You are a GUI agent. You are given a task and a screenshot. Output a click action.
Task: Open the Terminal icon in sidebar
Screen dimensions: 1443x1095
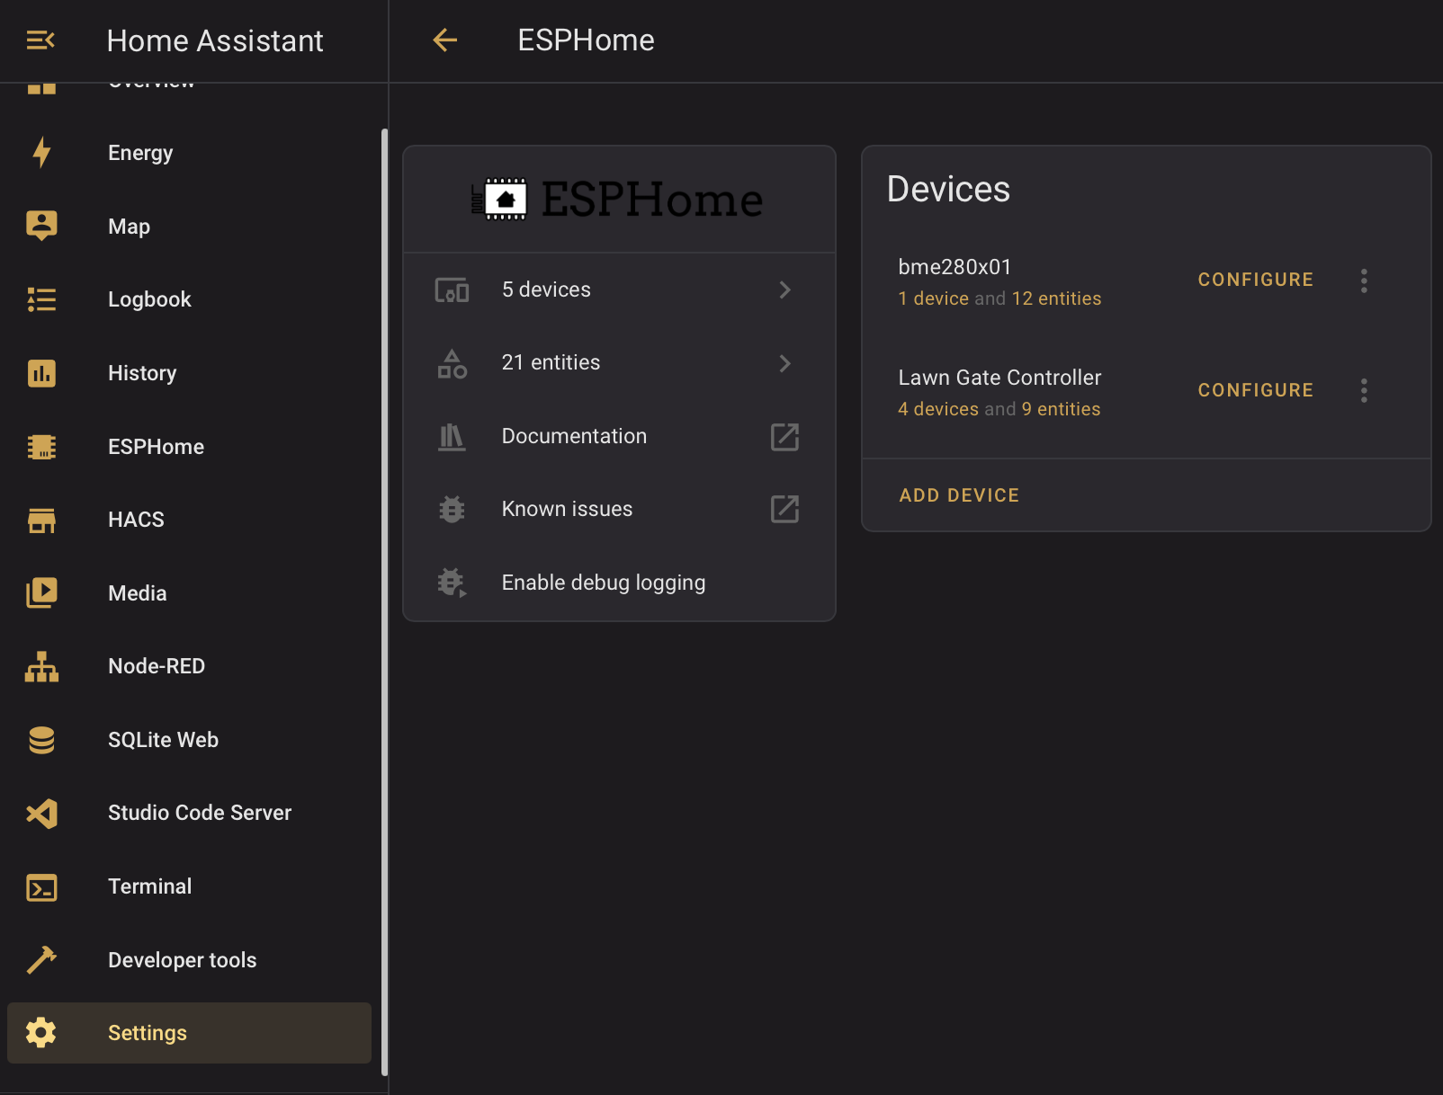[x=40, y=886]
